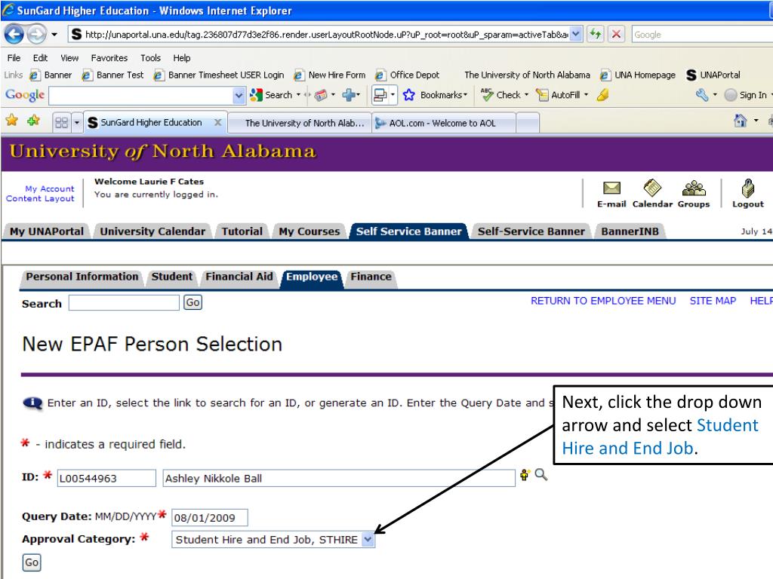773x579 pixels.
Task: Click the browser Forward arrow button
Action: tap(36, 35)
